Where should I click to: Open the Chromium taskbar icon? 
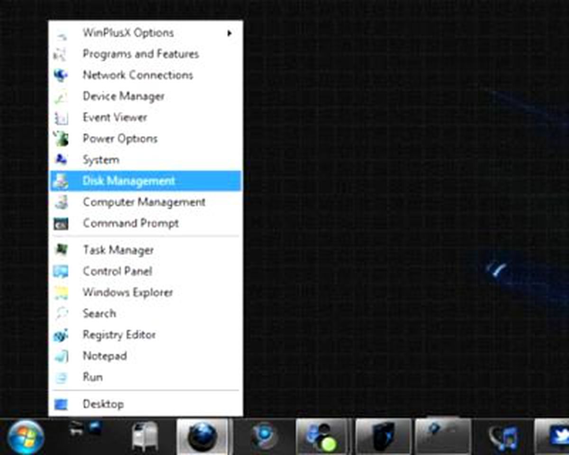click(264, 437)
